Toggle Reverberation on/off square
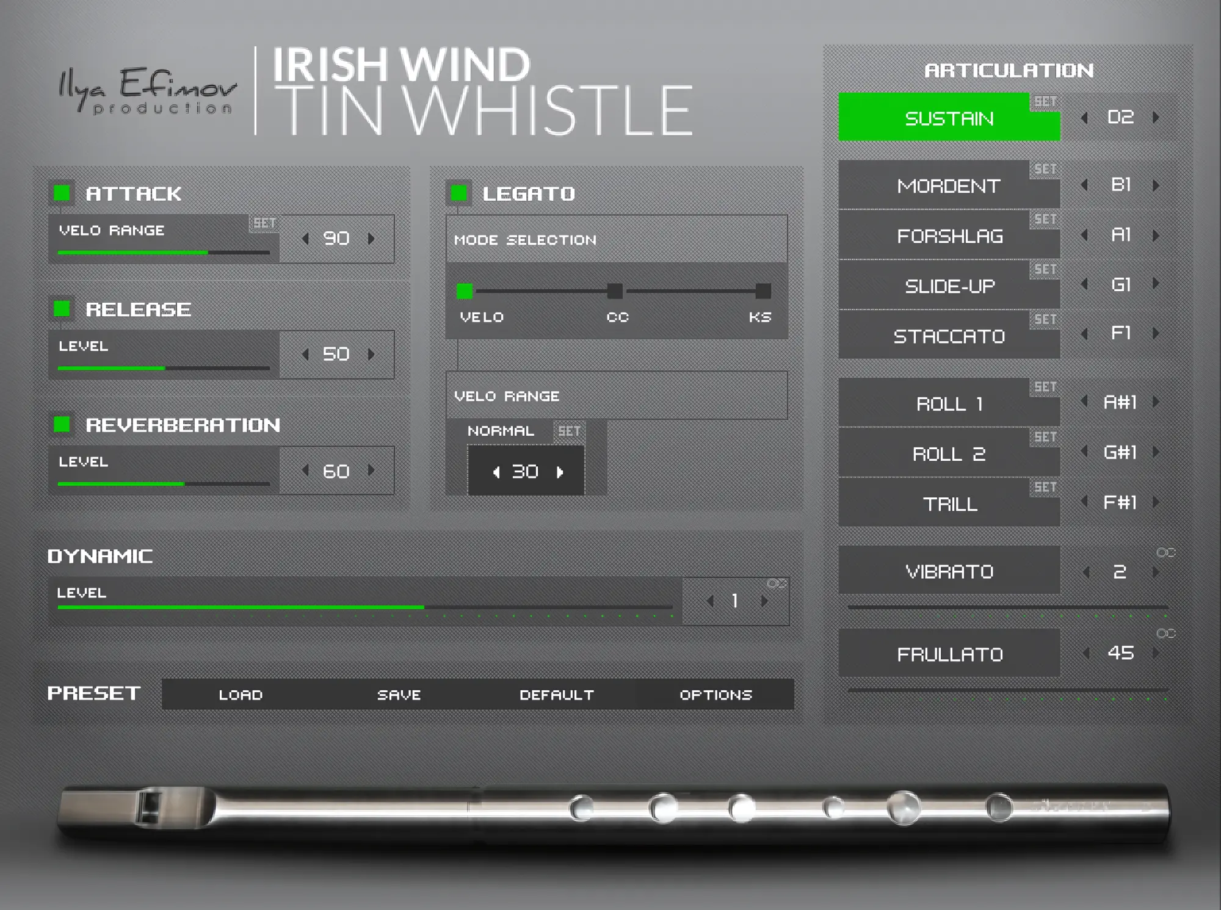The image size is (1221, 910). pos(62,424)
